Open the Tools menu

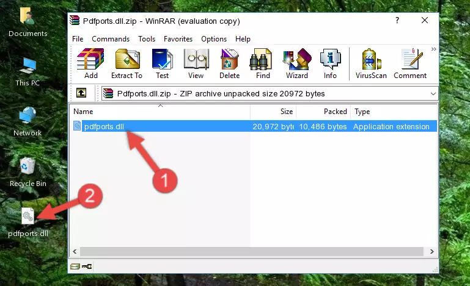147,39
